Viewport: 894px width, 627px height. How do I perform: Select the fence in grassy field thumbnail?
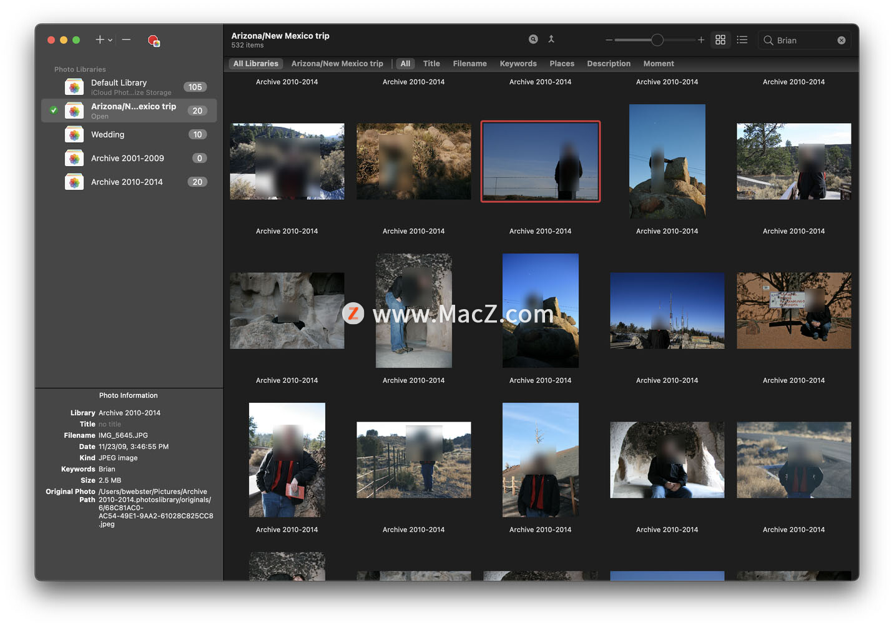(414, 460)
